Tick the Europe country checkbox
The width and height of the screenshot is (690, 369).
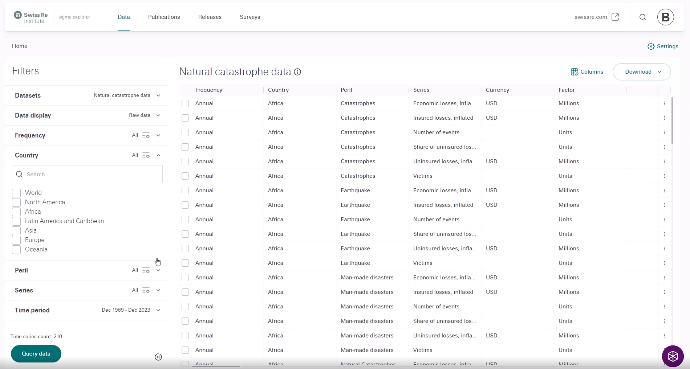[16, 240]
